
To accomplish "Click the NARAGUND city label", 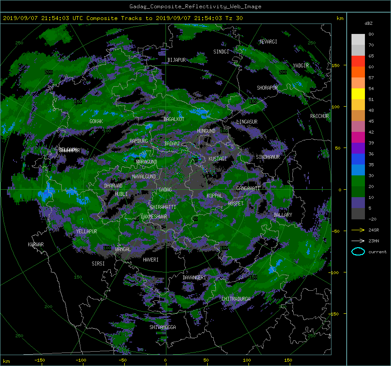I will click(147, 162).
